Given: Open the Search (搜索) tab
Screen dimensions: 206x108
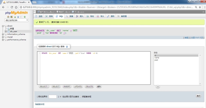Looking at the screenshot, I should (x=70, y=16).
